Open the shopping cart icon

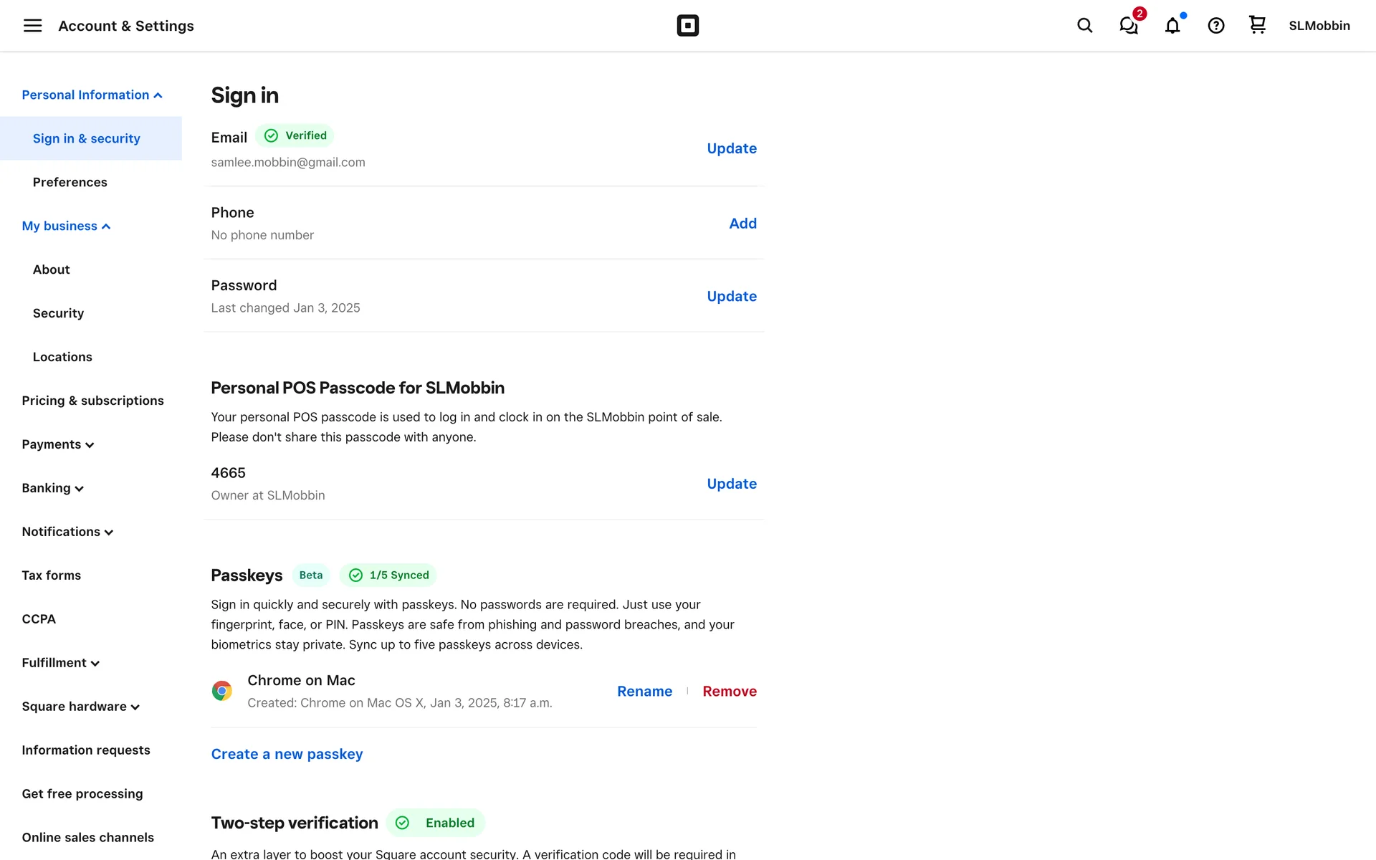pyautogui.click(x=1257, y=25)
